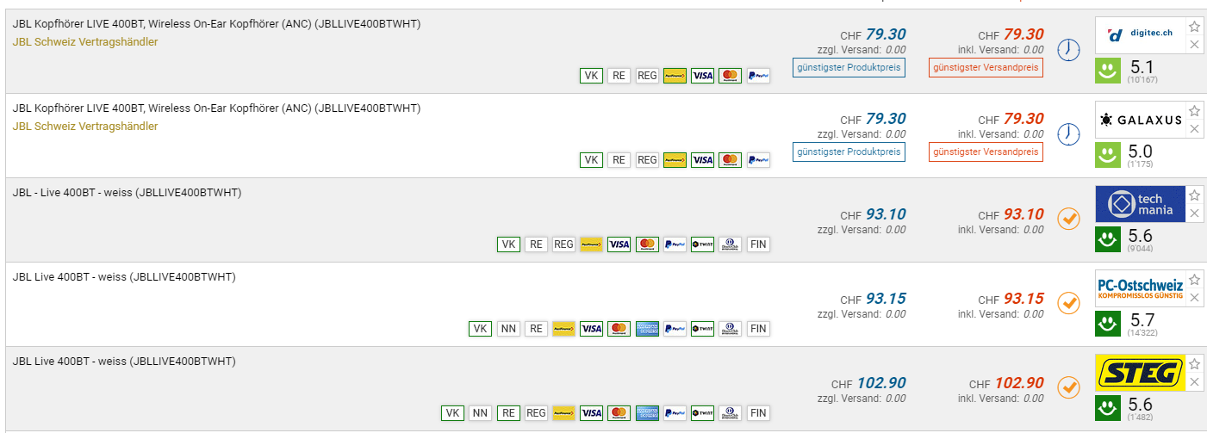Image resolution: width=1207 pixels, height=433 pixels.
Task: Click "günstigster Produktpreis" in the digitec offer
Action: tap(849, 68)
